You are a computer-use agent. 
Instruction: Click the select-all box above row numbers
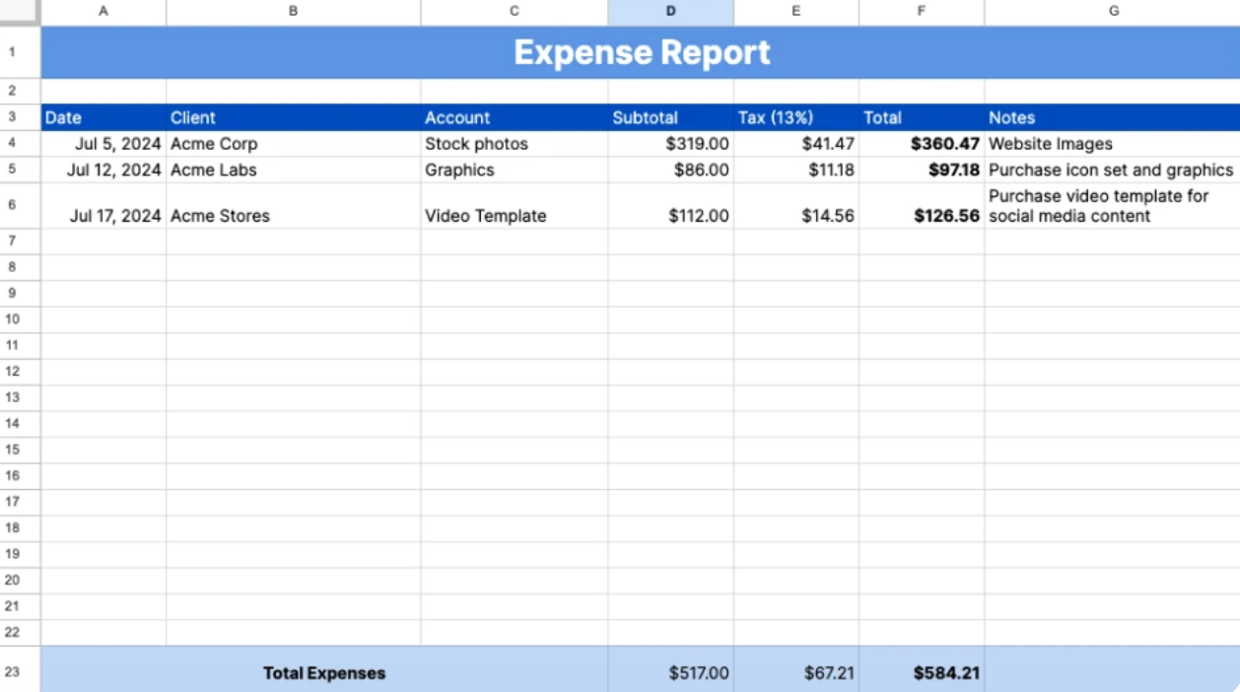(18, 11)
